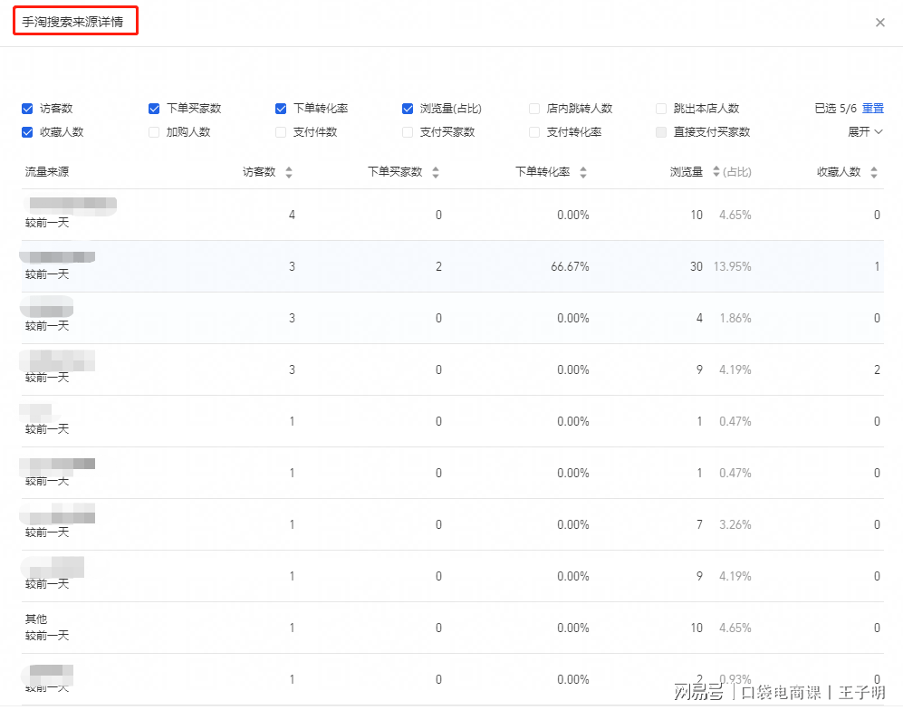
Task: Close the 手淘搜索来源详情 dialog
Action: [x=879, y=23]
